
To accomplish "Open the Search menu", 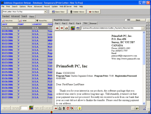I will coord(15,6).
